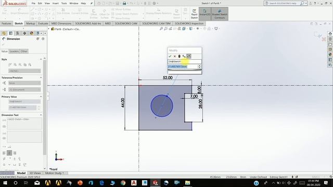This screenshot has width=333, height=187.
Task: Toggle Shaded Sketch Contours
Action: click(220, 14)
